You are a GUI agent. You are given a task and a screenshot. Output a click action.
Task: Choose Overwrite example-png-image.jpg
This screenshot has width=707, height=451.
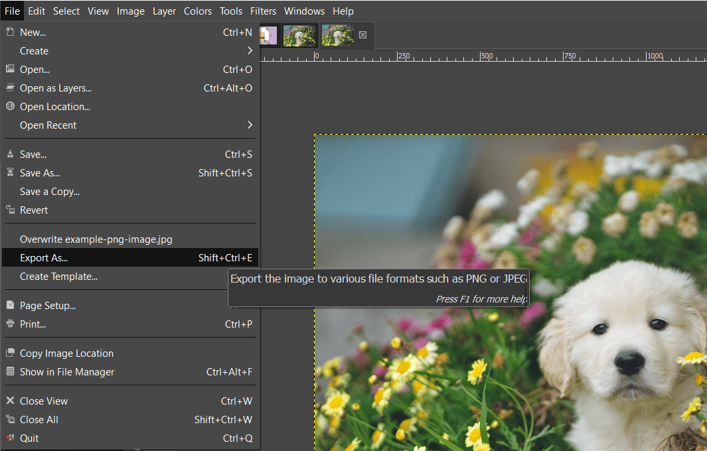[x=96, y=239]
